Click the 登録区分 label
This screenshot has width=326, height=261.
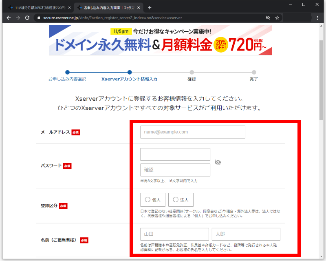pos(49,206)
